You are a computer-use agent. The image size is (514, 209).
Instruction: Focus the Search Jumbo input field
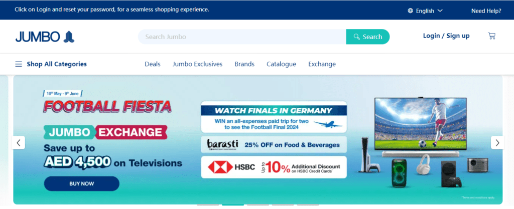coord(242,37)
